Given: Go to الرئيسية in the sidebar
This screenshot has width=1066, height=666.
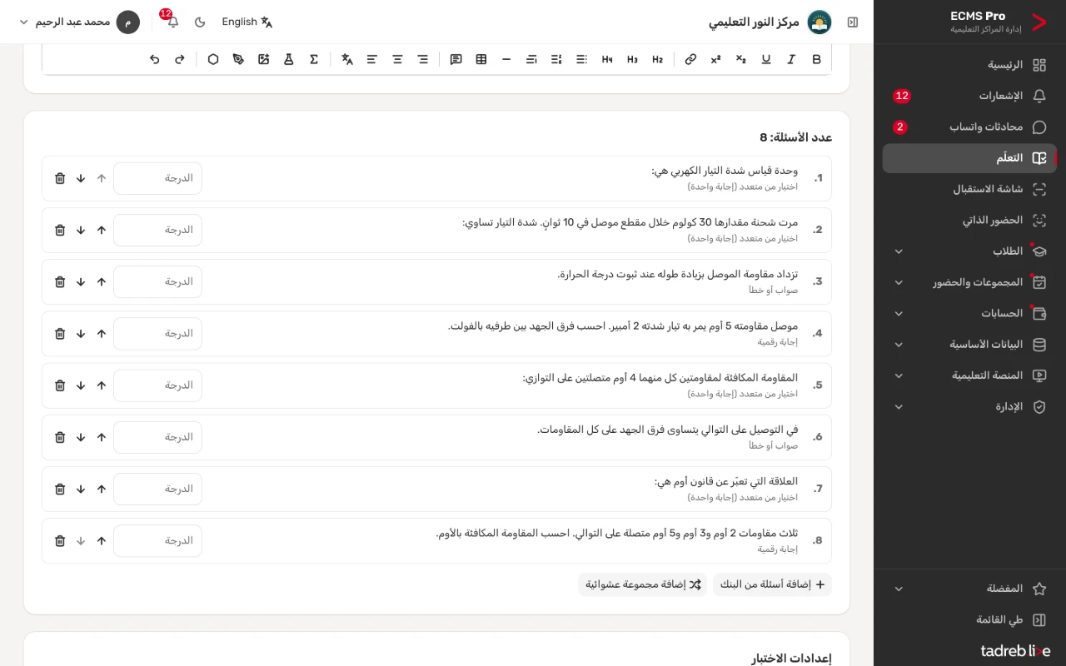Looking at the screenshot, I should 969,65.
